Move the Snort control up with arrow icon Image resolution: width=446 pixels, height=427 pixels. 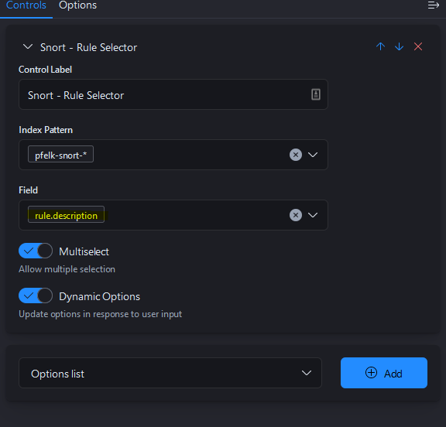tap(380, 46)
